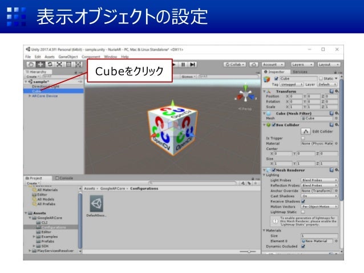Click the Materials Size input field

tap(319, 235)
